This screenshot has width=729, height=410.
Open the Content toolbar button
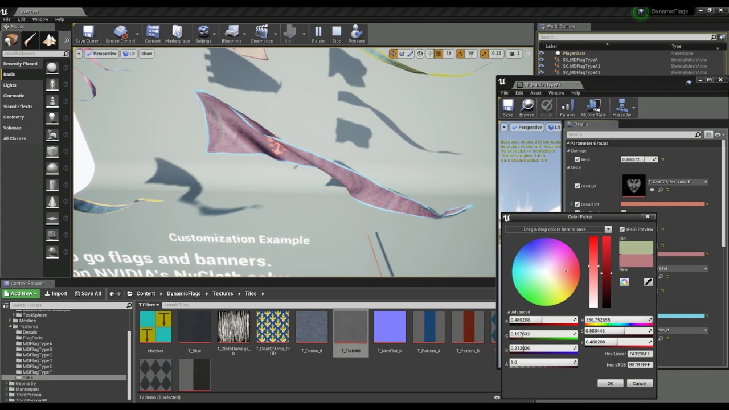click(x=153, y=34)
